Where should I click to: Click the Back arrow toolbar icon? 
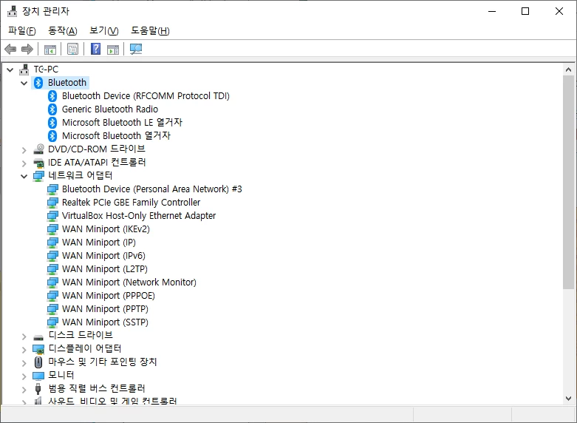point(10,49)
